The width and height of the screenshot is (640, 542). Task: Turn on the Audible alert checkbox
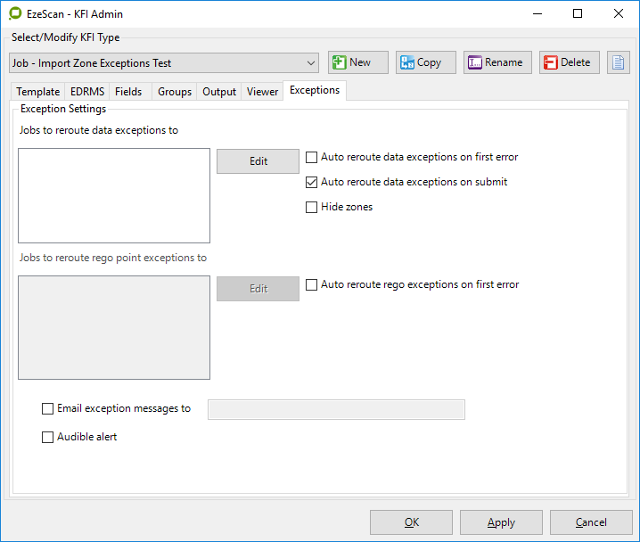(48, 438)
